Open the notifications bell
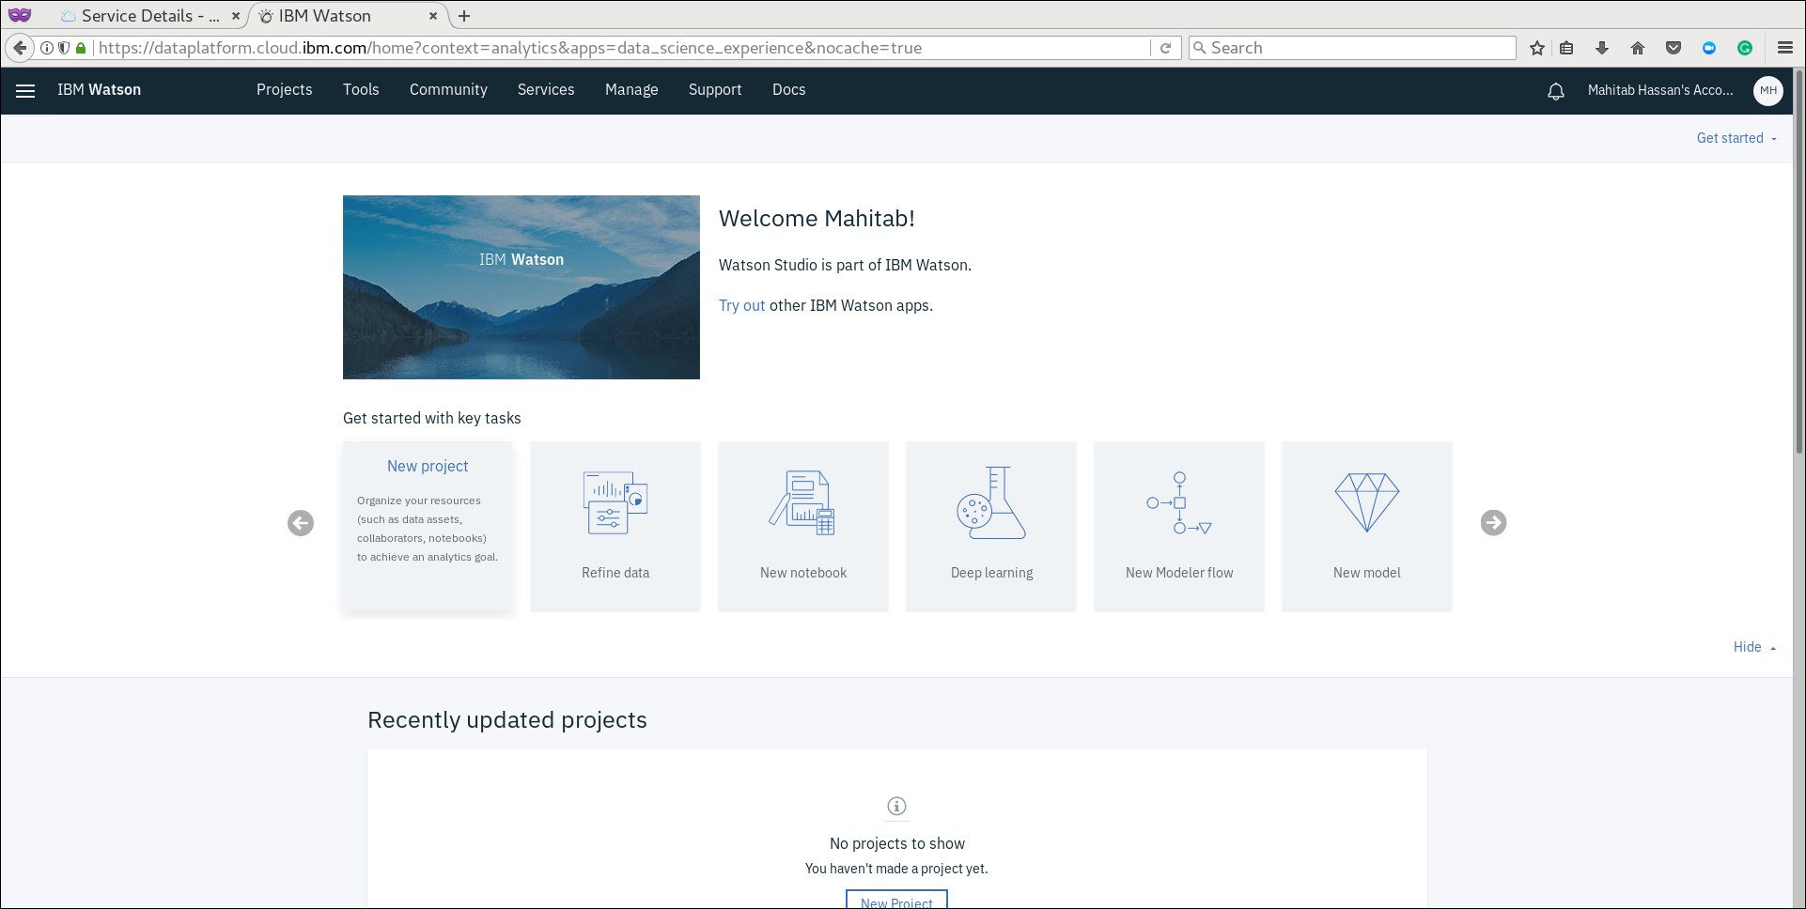Screen dimensions: 1806x909 click(1556, 91)
